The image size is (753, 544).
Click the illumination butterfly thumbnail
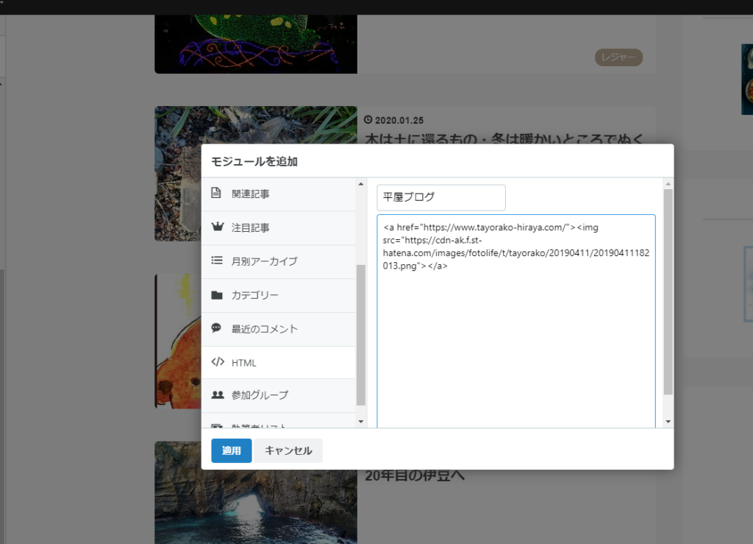tap(256, 44)
